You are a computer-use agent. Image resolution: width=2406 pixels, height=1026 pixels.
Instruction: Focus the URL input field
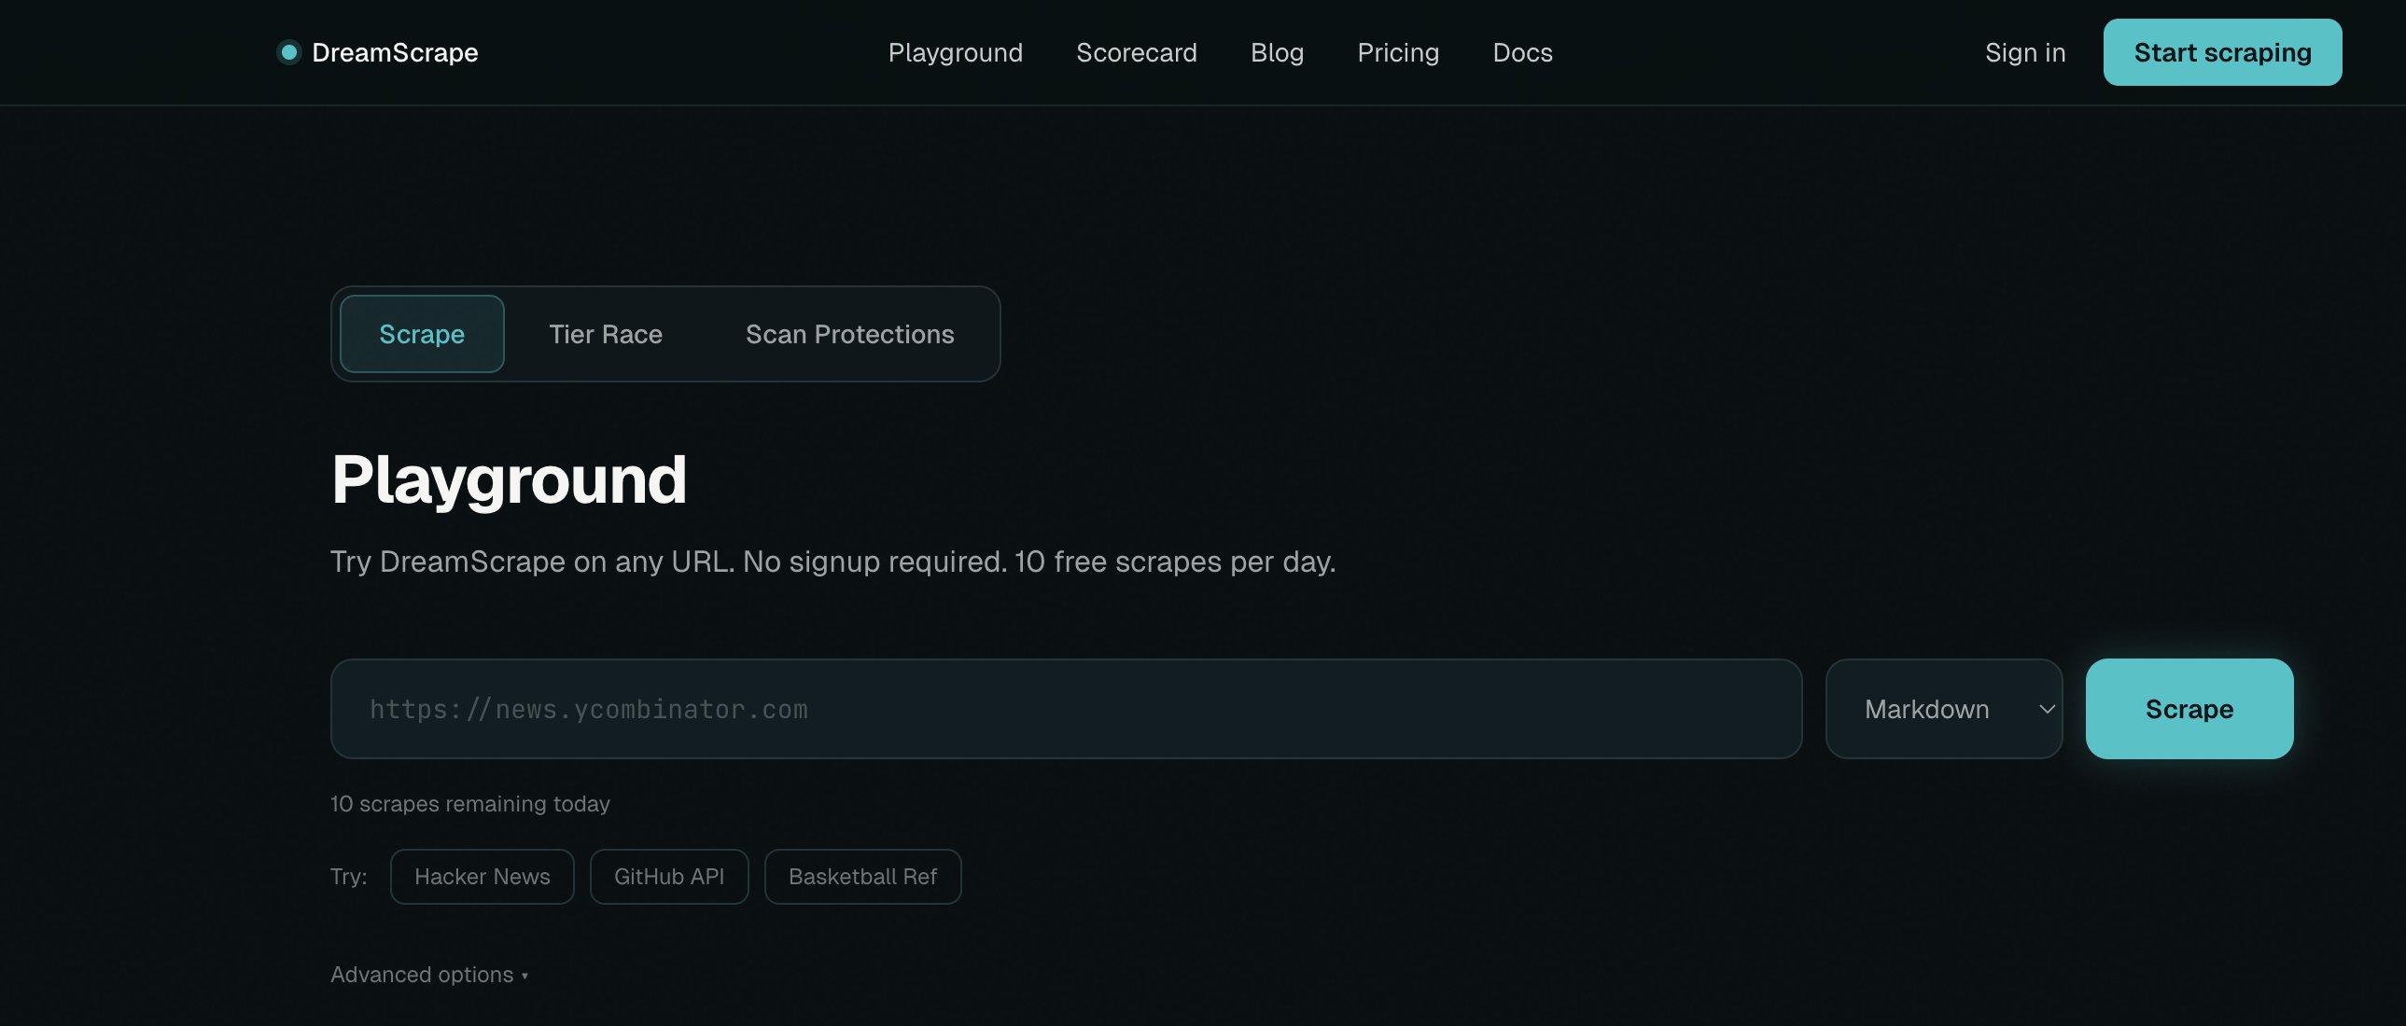pyautogui.click(x=1066, y=709)
